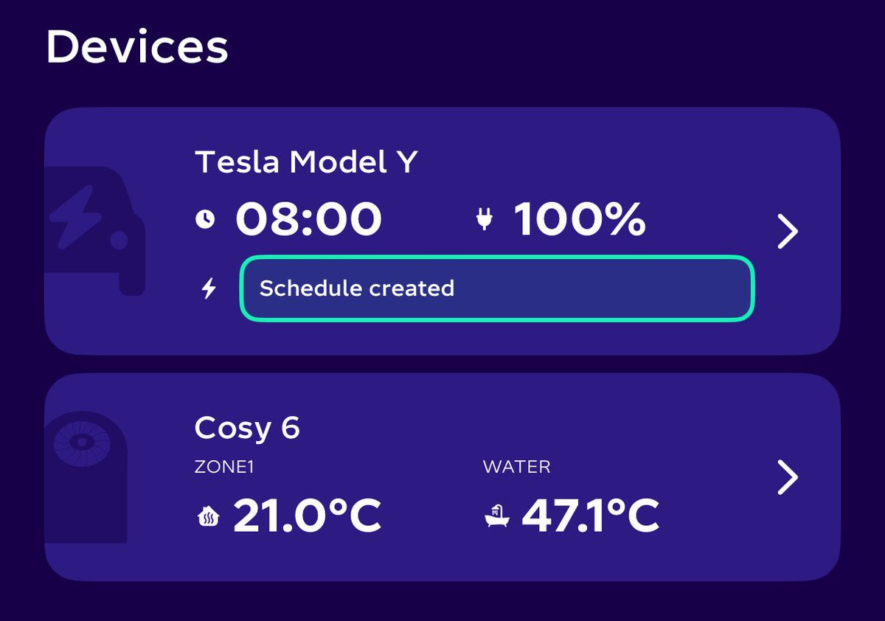The height and width of the screenshot is (621, 885).
Task: Click the 21.0°C zone temperature
Action: click(308, 516)
